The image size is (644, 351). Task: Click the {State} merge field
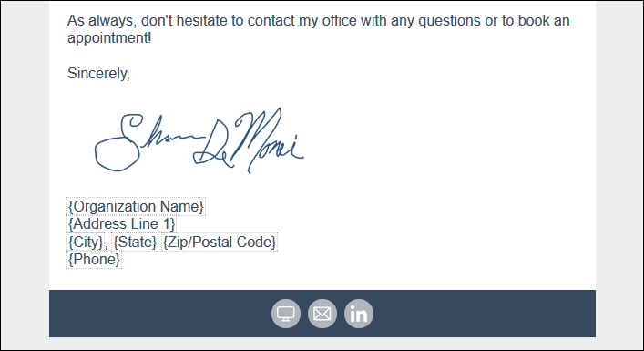click(x=135, y=243)
